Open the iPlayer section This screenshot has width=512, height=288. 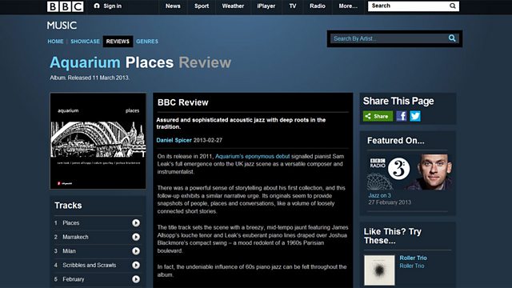266,6
